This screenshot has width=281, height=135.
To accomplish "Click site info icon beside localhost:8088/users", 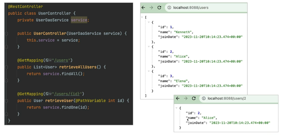I will point(169,8).
